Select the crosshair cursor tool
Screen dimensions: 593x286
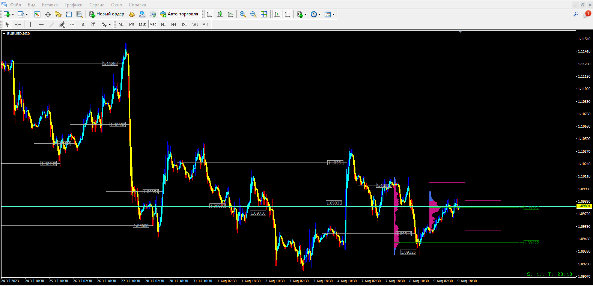[18, 24]
